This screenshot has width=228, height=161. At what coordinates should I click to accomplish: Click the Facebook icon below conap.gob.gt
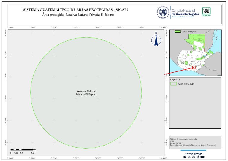click(x=185, y=157)
